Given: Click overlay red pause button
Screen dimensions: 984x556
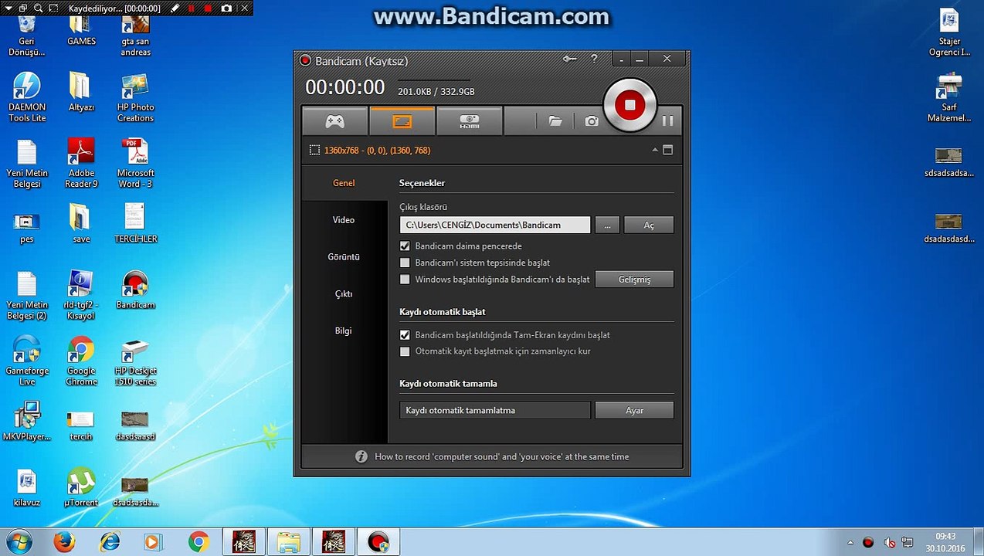Looking at the screenshot, I should point(191,8).
